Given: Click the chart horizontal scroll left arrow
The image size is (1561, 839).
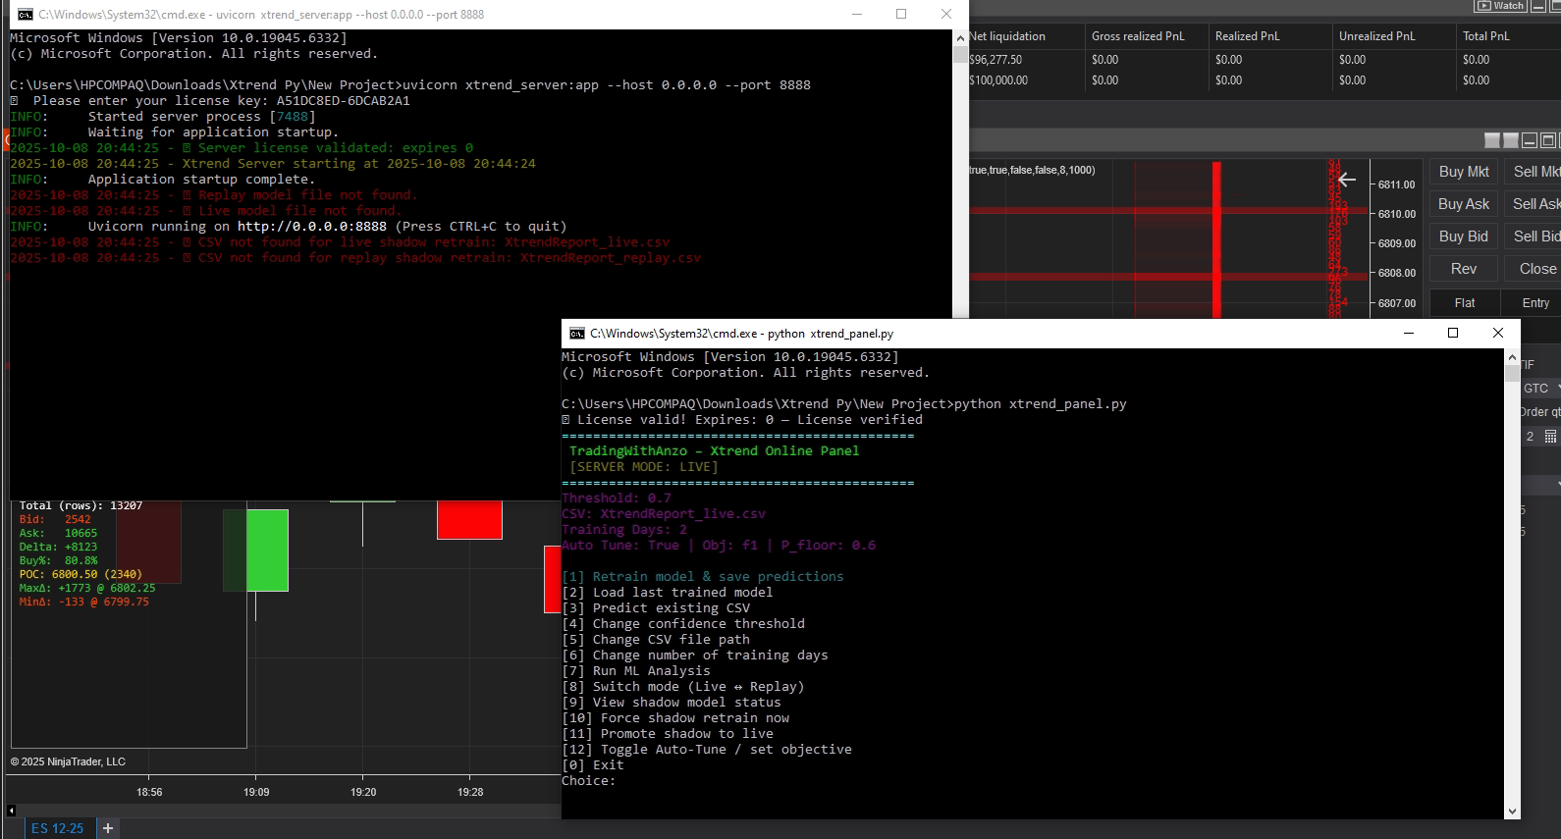Looking at the screenshot, I should 11,811.
